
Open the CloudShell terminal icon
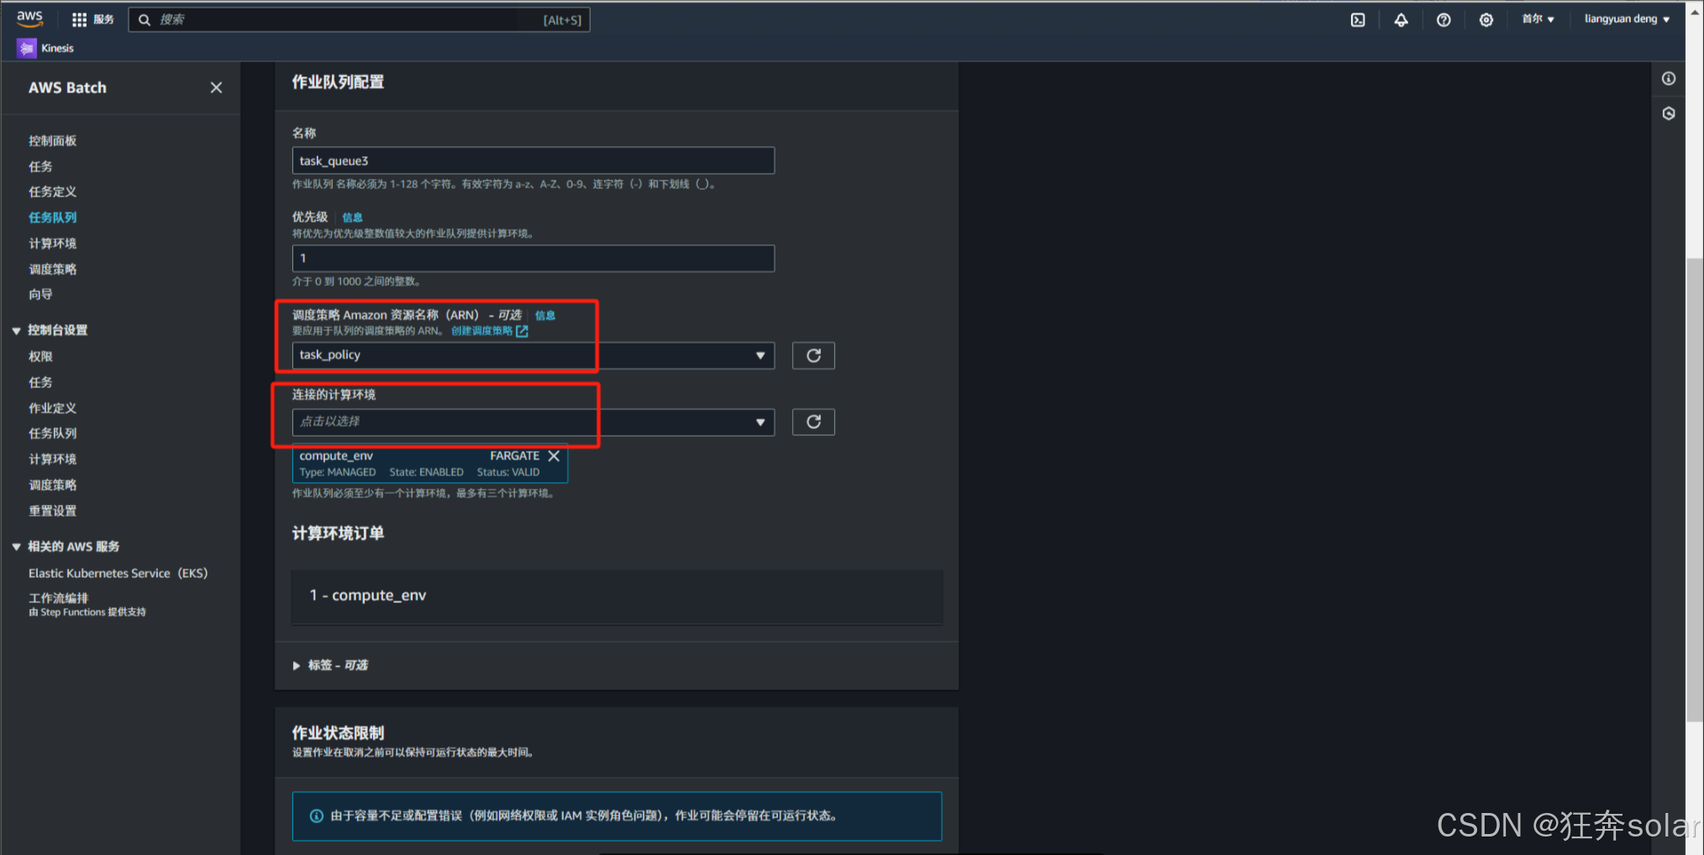(1358, 19)
